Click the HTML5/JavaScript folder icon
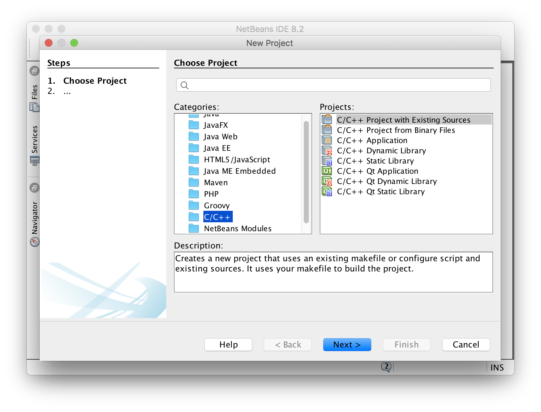The width and height of the screenshot is (541, 412). (x=194, y=159)
